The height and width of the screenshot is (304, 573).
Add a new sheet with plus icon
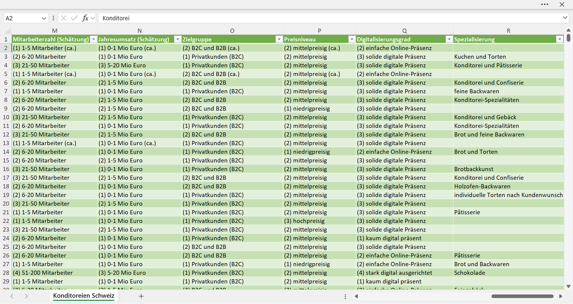141,296
